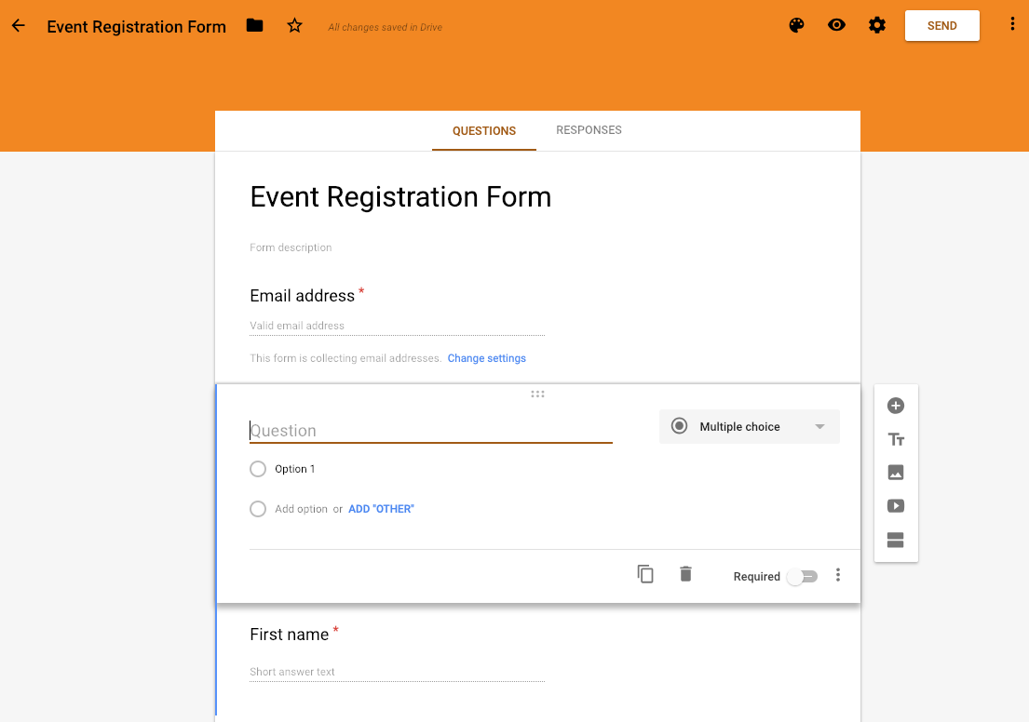Add image from the sidebar toolbar
Viewport: 1029px width, 722px height.
point(896,473)
